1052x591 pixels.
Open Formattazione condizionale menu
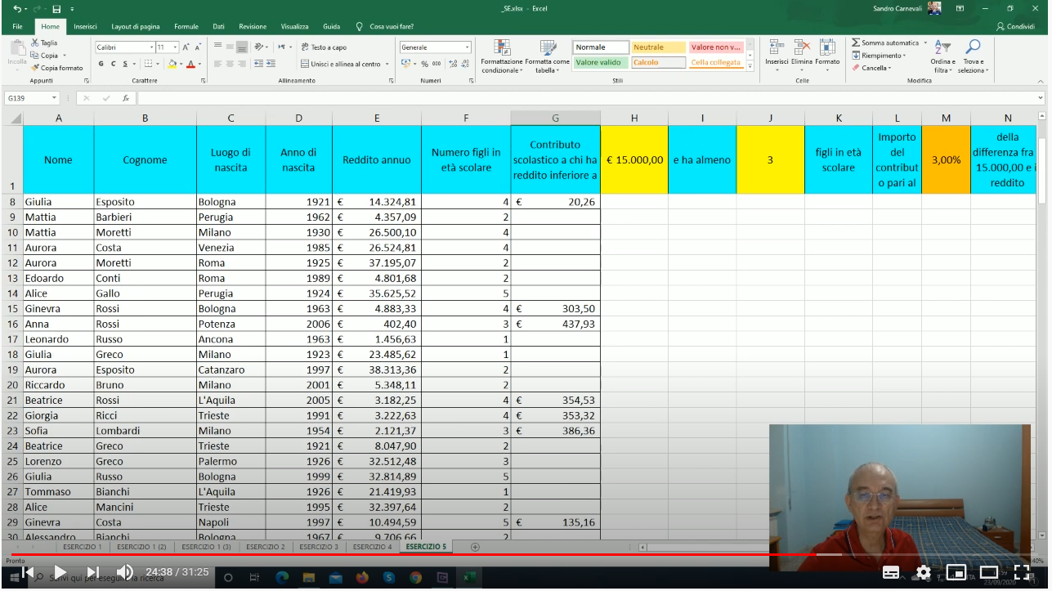(x=502, y=56)
